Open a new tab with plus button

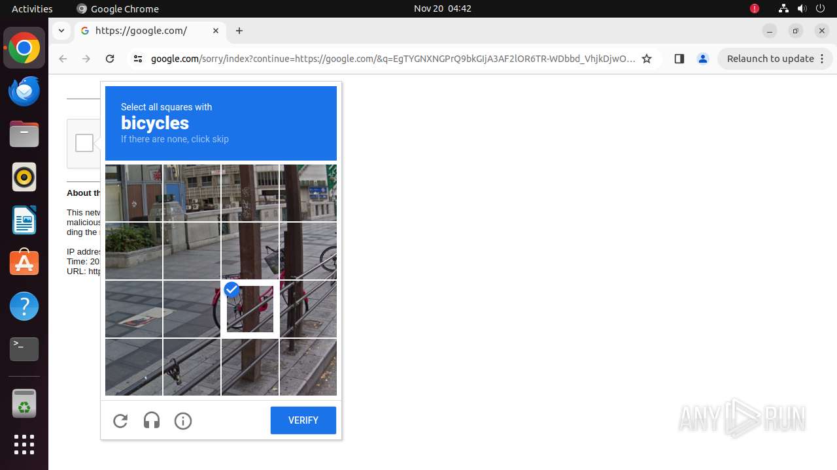(x=239, y=31)
